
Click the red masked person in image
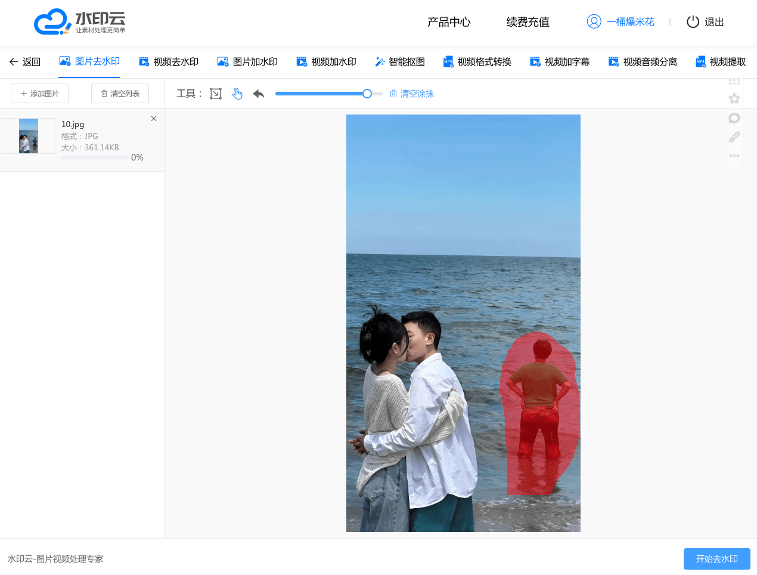(540, 413)
